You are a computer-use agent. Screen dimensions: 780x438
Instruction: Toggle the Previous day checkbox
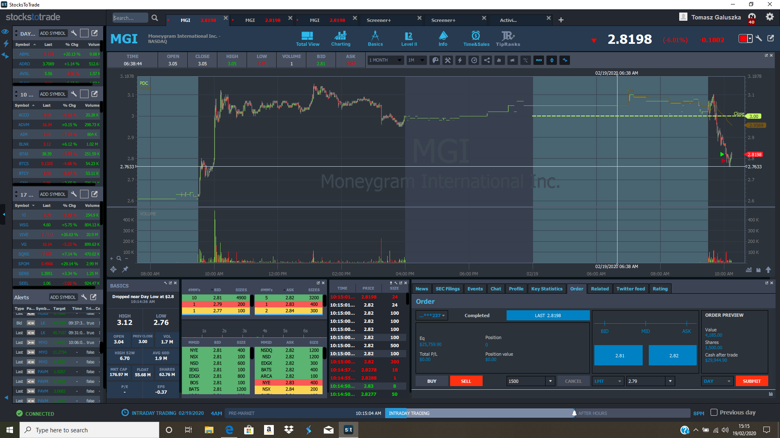pyautogui.click(x=714, y=412)
